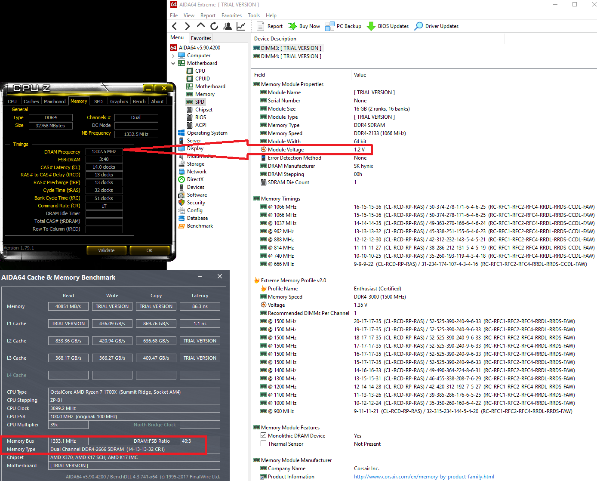
Task: Select SPD in the tree menu
Action: (196, 102)
